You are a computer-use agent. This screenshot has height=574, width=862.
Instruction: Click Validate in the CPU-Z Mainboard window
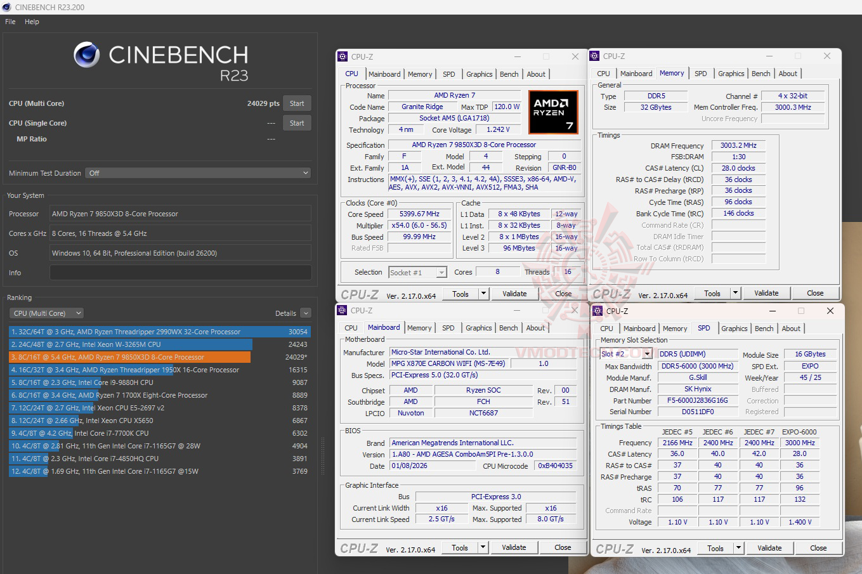(514, 547)
